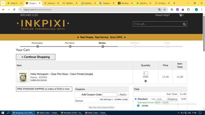Image resolution: width=205 pixels, height=115 pixels.
Task: Click the Holly Monogram glass thumbnail
Action: [x=23, y=77]
